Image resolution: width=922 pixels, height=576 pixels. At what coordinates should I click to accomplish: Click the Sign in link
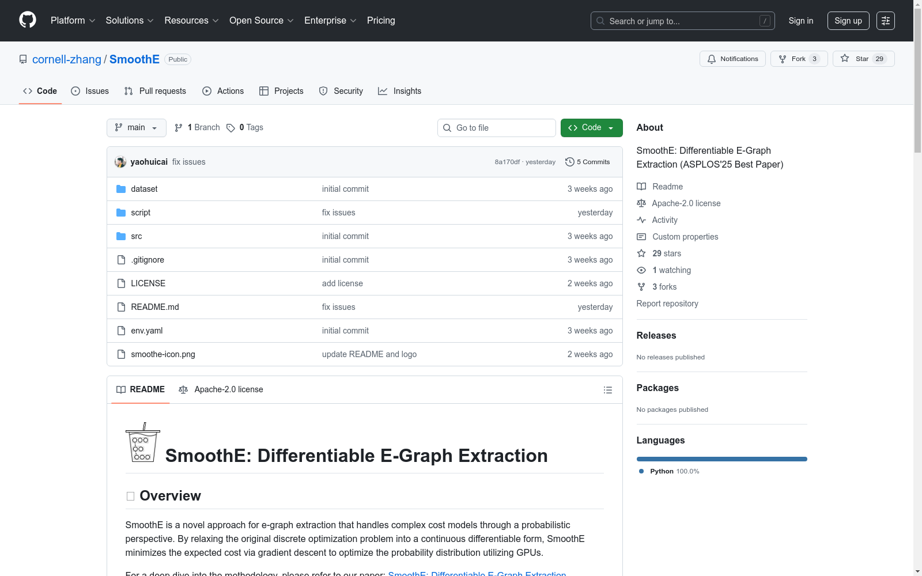click(801, 21)
